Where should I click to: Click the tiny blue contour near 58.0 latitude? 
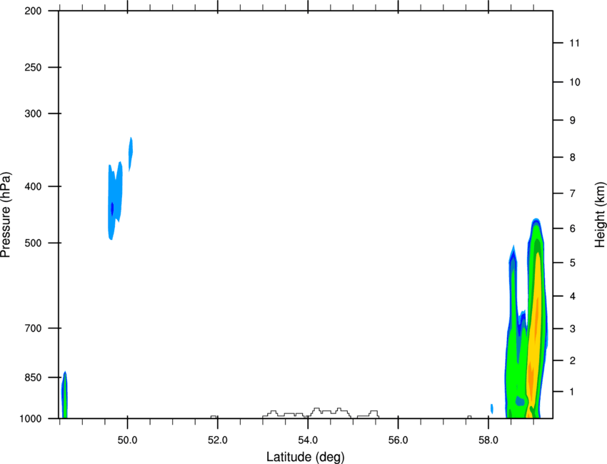pos(491,408)
